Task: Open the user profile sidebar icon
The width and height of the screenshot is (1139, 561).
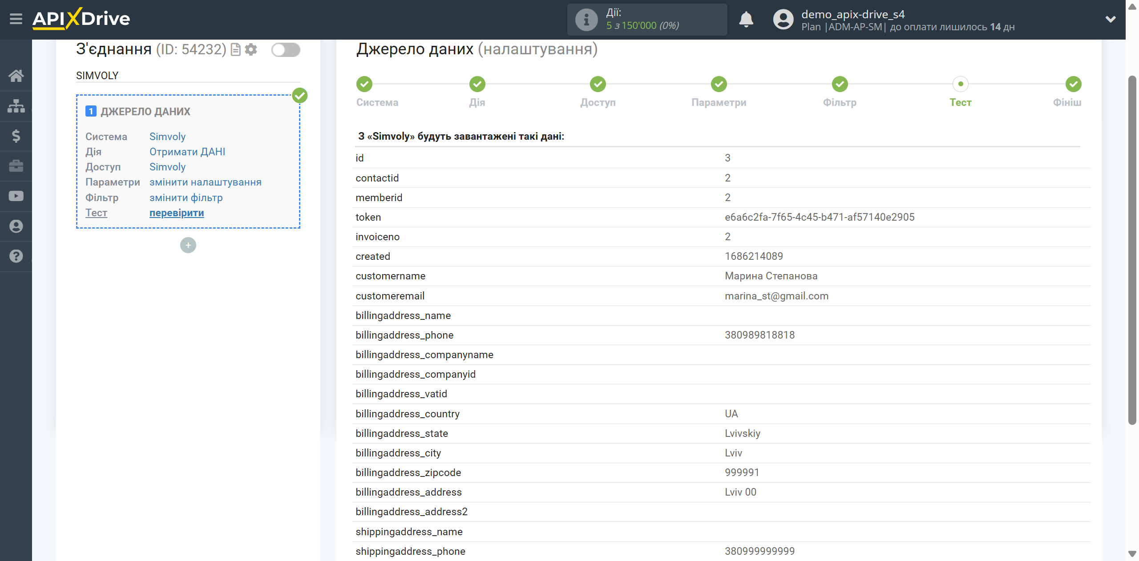Action: tap(16, 226)
